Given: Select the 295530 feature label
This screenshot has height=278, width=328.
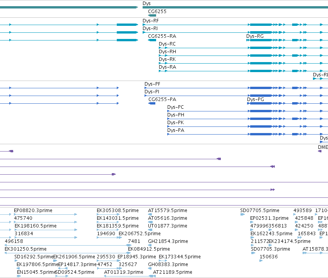Looking at the screenshot, I should point(106,257).
